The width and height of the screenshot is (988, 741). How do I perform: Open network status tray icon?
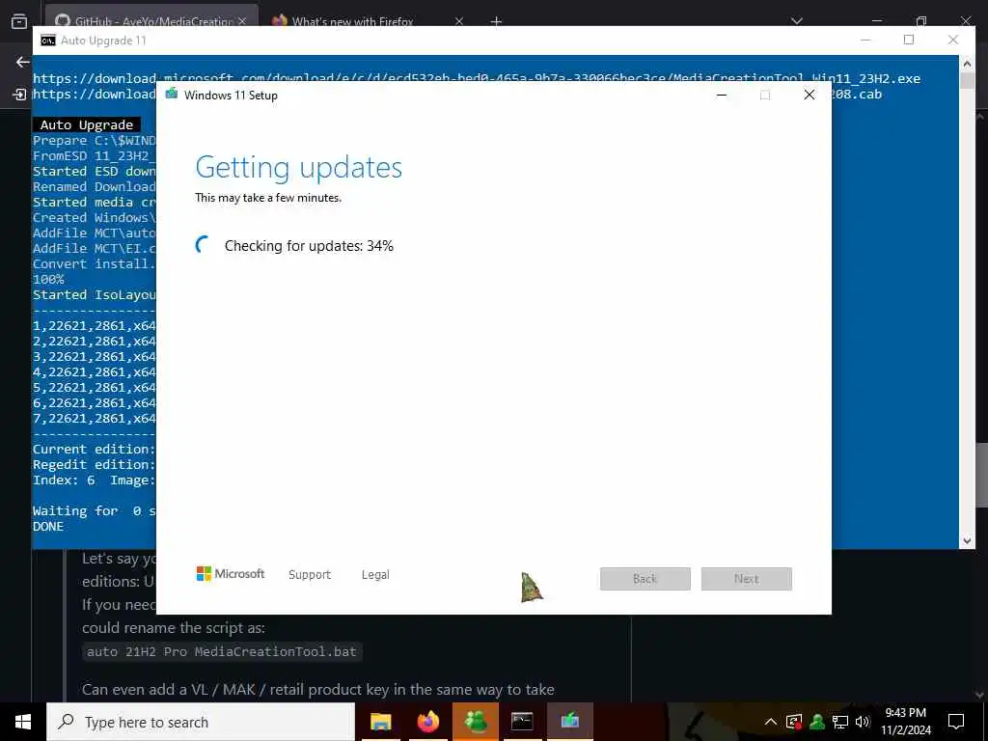click(x=840, y=722)
